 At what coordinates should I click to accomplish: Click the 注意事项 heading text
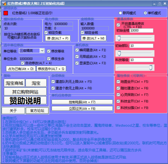[10, 154]
